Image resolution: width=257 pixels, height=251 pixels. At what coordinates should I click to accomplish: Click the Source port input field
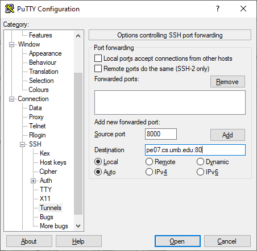pos(161,134)
